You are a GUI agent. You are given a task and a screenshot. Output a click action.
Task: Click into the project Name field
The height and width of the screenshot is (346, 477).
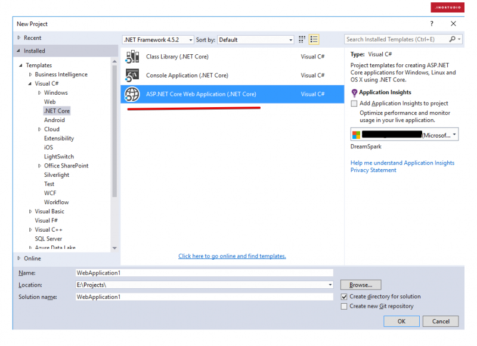pyautogui.click(x=205, y=273)
